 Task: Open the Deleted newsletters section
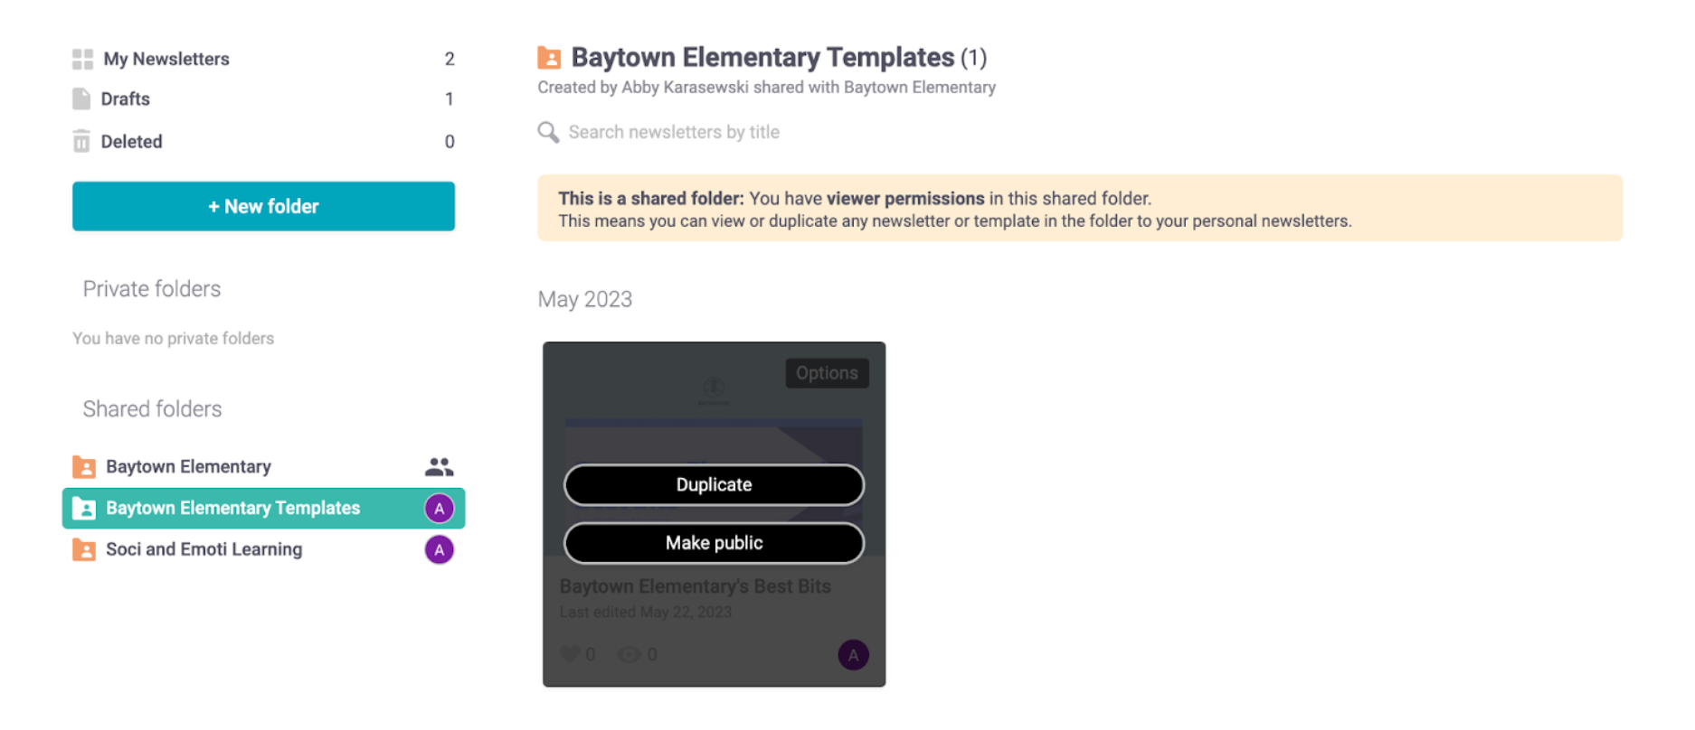coord(132,142)
